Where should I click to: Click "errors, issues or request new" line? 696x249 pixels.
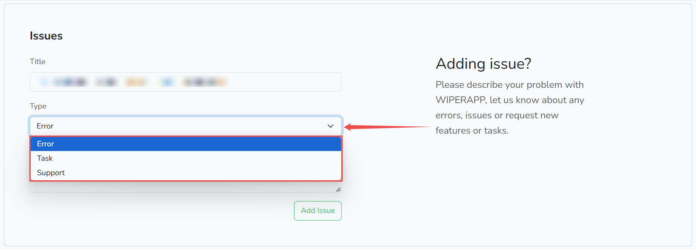(497, 115)
